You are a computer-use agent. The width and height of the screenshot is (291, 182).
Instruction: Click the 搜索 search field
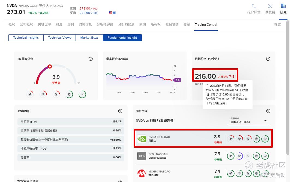pos(277,24)
